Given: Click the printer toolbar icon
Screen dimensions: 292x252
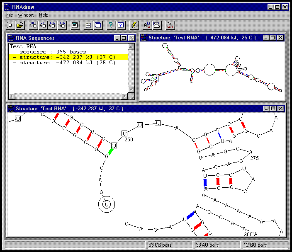Looking at the screenshot, I should click(x=157, y=25).
